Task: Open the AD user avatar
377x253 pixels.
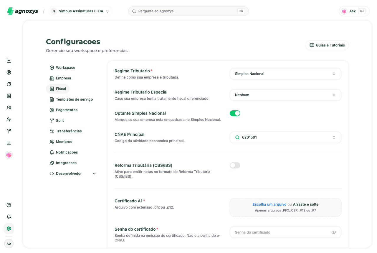Action: (9, 244)
